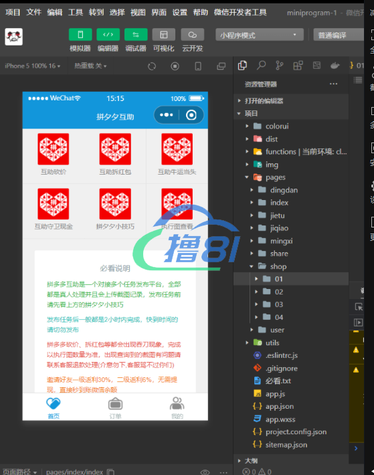
Task: Open sitemap.json file
Action: coord(291,445)
